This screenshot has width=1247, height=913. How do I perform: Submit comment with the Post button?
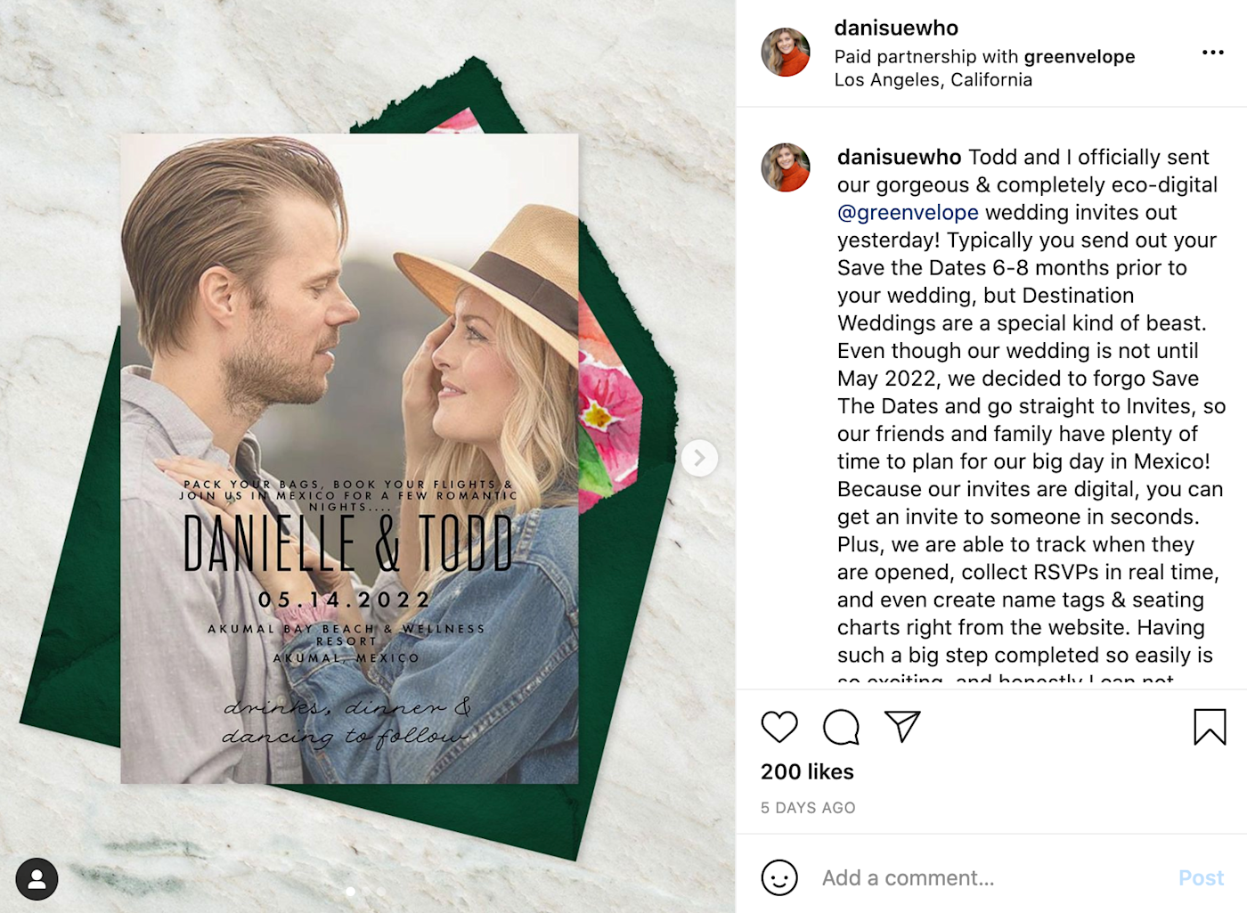pos(1201,878)
